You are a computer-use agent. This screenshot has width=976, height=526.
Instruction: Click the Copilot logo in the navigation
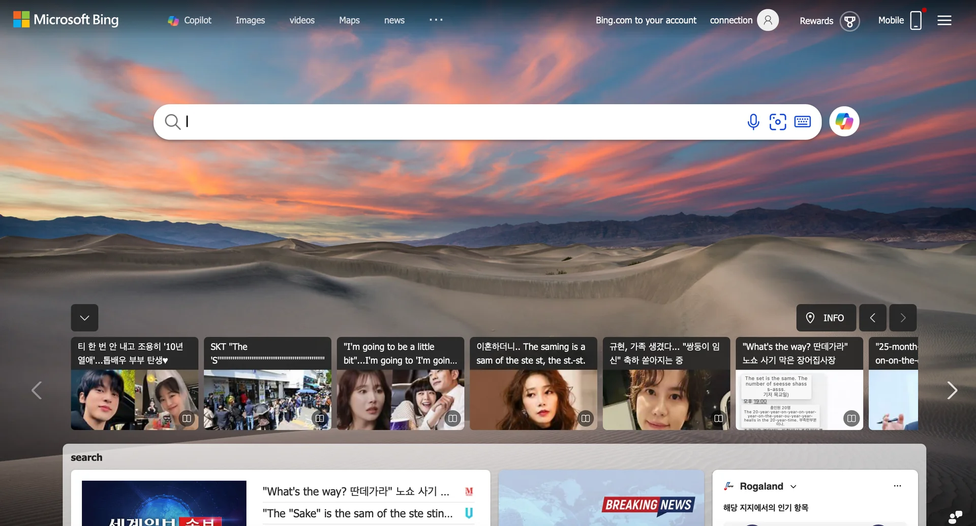pos(173,20)
